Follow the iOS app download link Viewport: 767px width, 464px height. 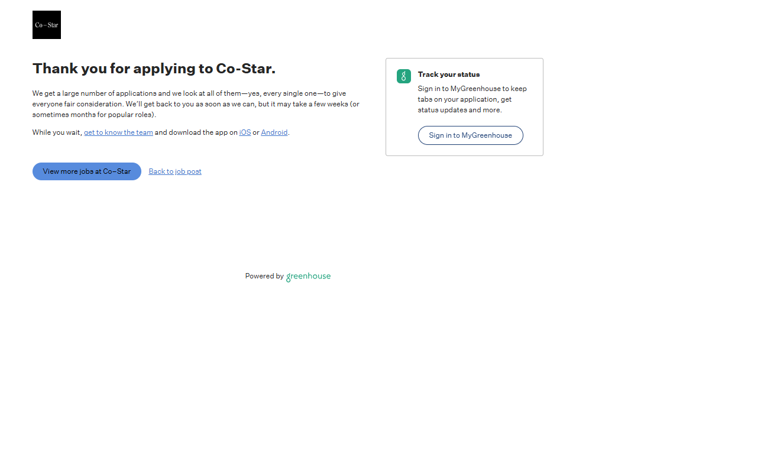245,132
